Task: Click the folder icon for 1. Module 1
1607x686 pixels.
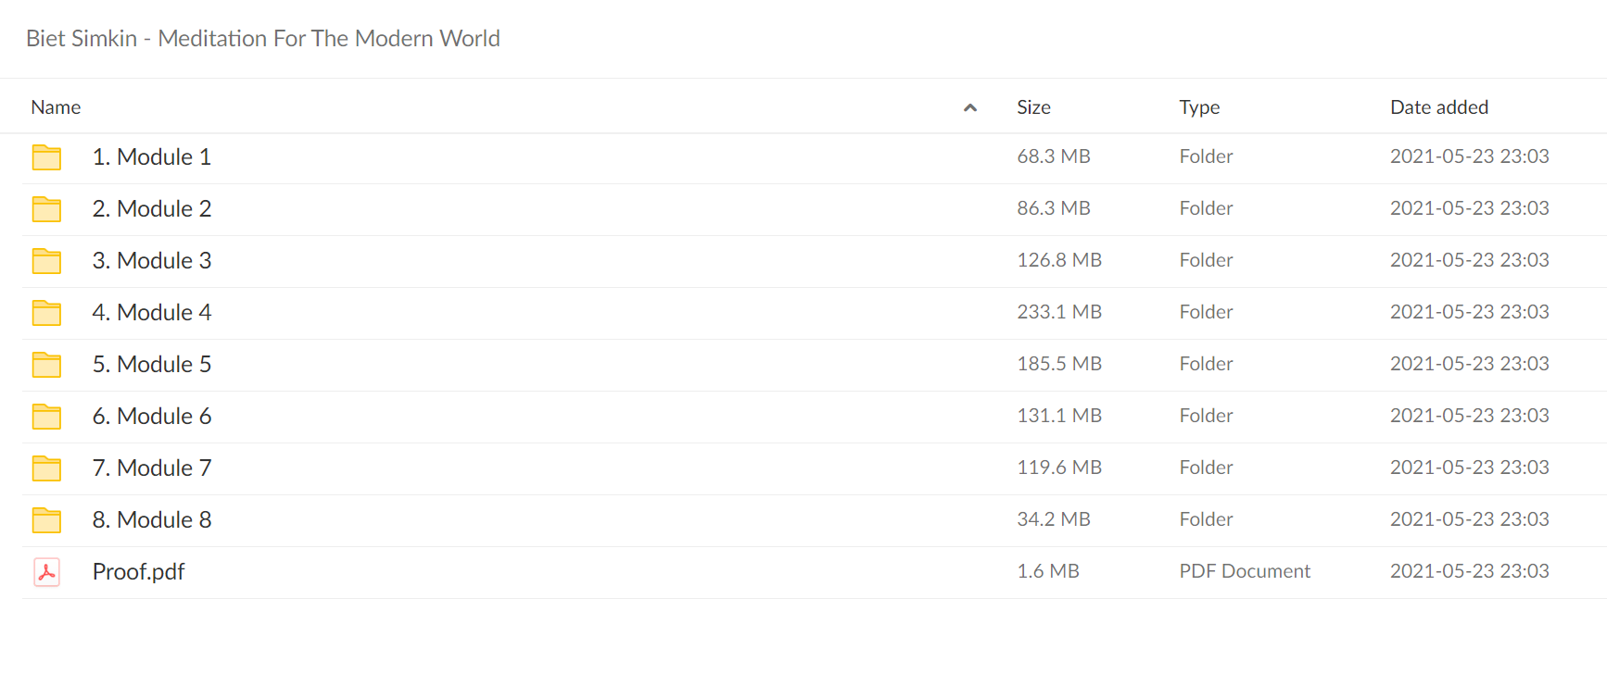Action: pyautogui.click(x=46, y=157)
